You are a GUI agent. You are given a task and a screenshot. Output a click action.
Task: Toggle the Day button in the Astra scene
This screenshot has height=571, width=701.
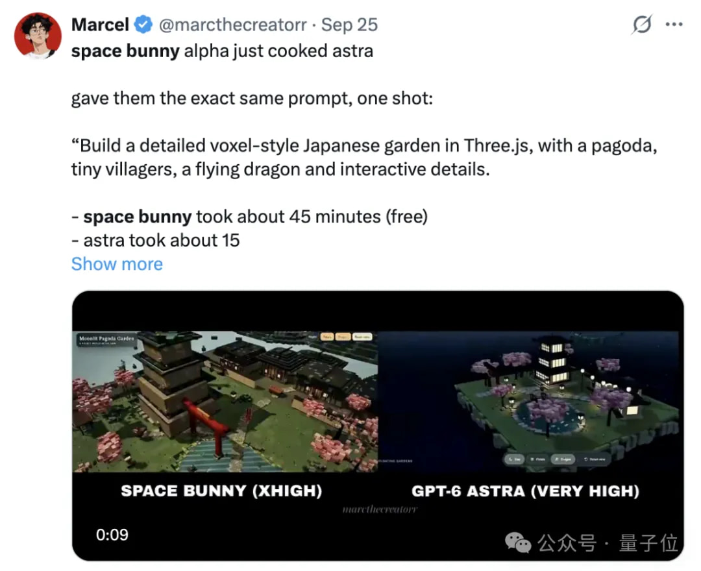tap(515, 459)
